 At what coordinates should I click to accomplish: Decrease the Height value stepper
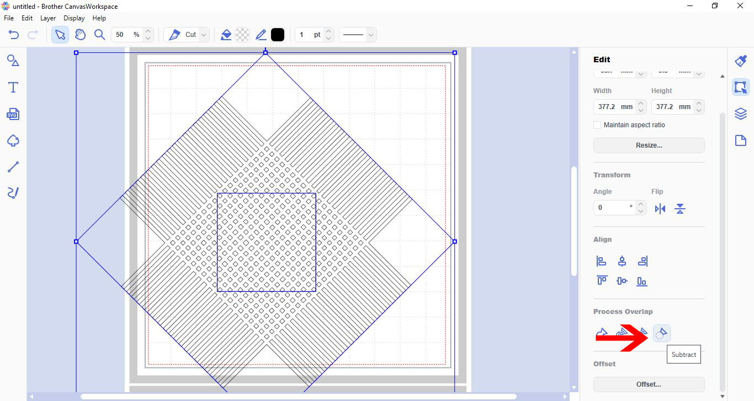tap(699, 110)
